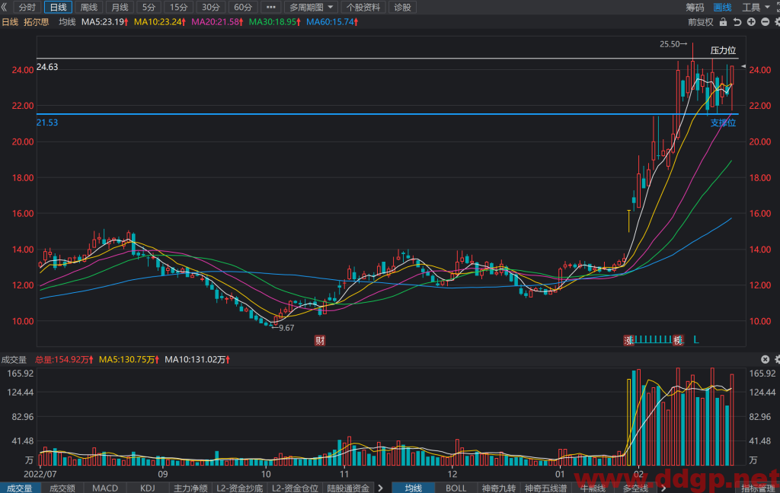Zoom out the chart with minus icon

(766, 22)
